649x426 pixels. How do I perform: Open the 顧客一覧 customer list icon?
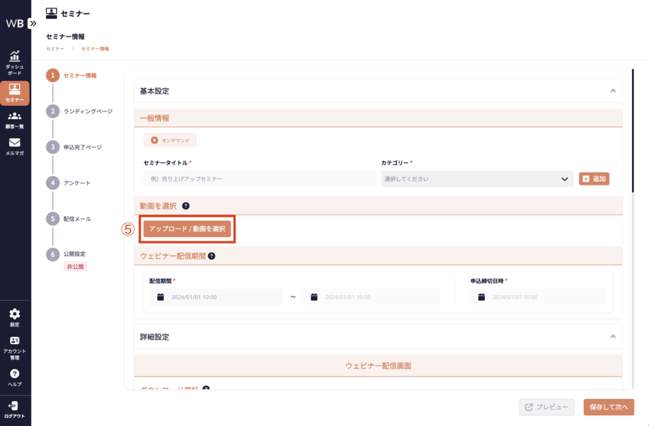click(15, 116)
